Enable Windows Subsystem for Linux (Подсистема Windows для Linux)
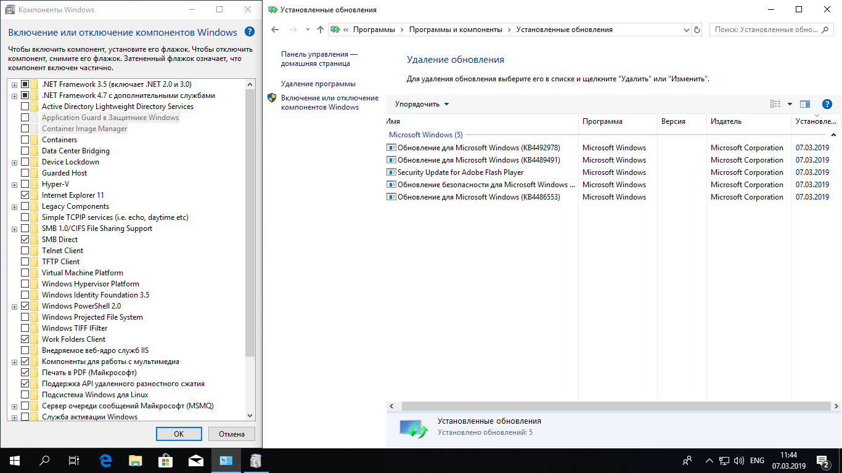Screen dimensions: 842x473 pyautogui.click(x=25, y=395)
